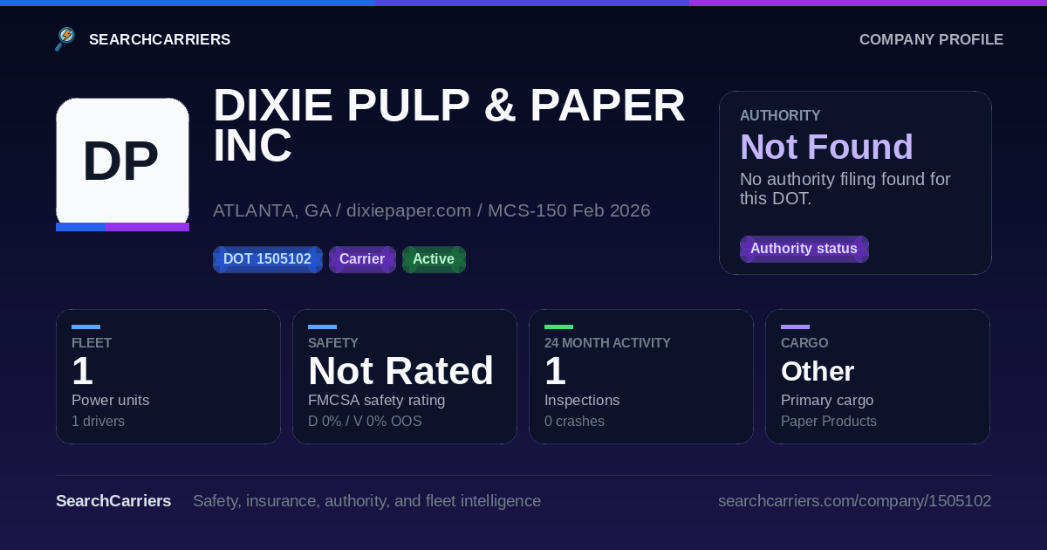1047x550 pixels.
Task: Click the SAFETY card label
Action: tap(333, 343)
